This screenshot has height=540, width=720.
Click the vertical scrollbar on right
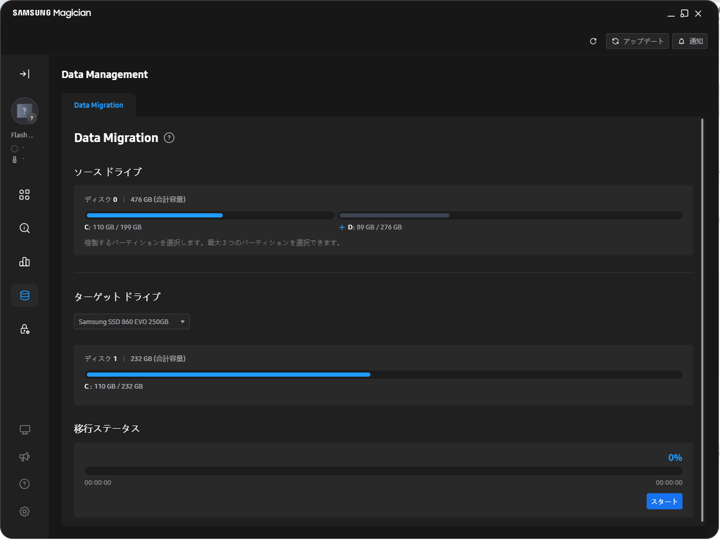point(702,320)
